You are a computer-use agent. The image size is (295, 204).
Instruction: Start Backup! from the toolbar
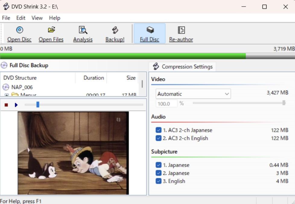tap(115, 34)
